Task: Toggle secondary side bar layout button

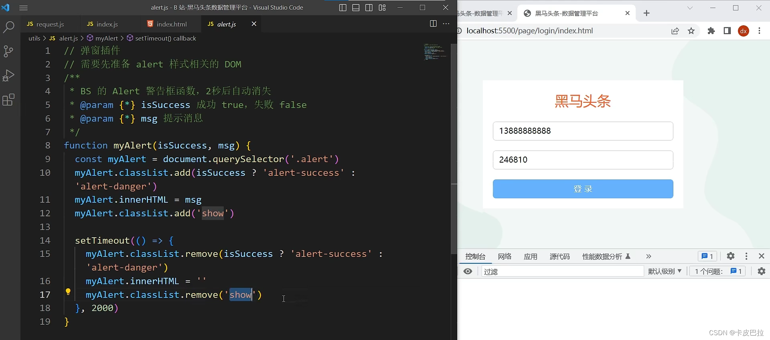Action: click(x=369, y=8)
